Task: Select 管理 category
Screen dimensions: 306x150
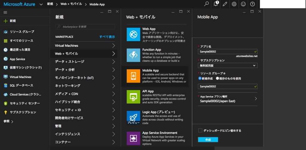Action: [84, 126]
